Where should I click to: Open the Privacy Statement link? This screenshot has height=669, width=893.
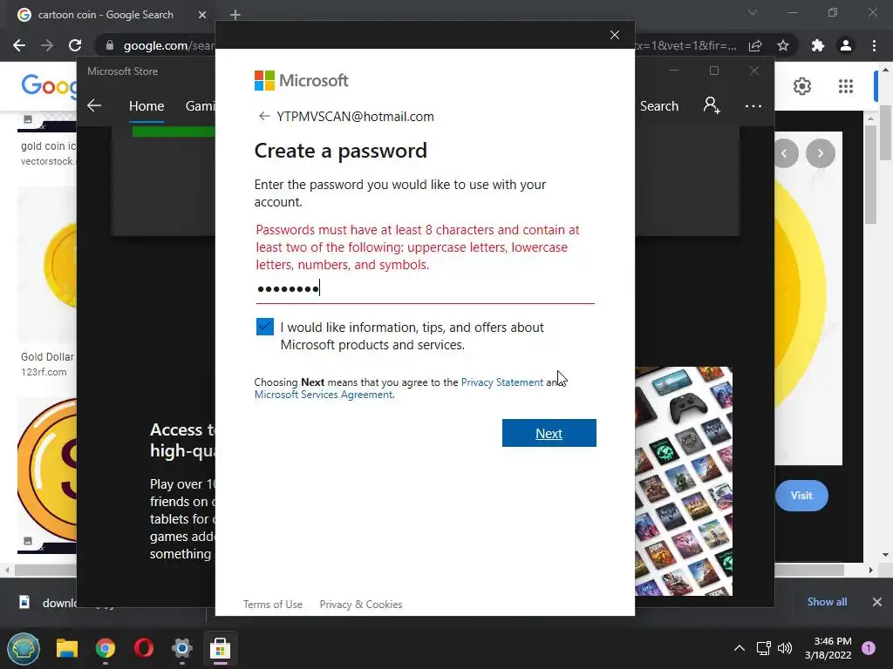click(x=501, y=382)
